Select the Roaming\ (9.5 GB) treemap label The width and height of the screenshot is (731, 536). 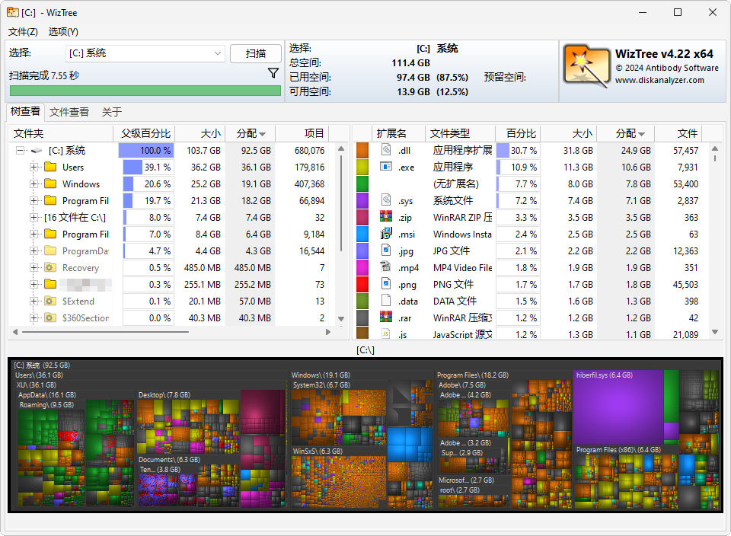[x=46, y=405]
